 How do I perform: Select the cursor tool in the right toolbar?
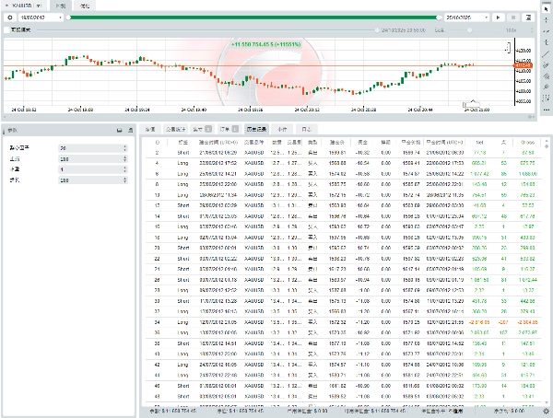546,8
